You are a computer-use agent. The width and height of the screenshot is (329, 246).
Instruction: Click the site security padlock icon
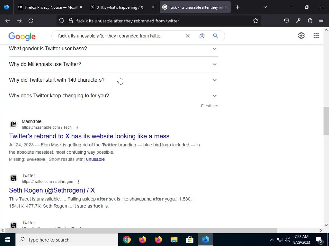click(71, 21)
